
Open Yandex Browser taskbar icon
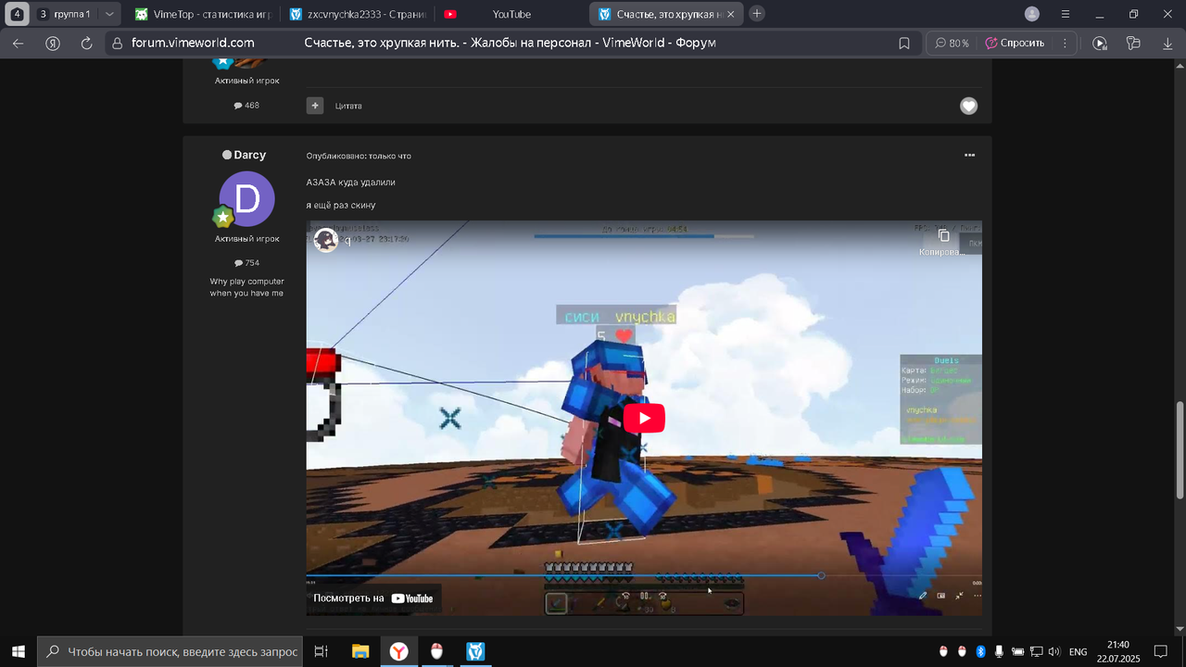[398, 651]
